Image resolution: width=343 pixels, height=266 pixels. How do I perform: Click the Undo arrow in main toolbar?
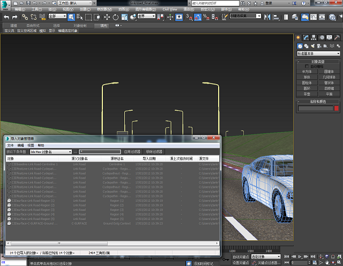[x=6, y=17]
